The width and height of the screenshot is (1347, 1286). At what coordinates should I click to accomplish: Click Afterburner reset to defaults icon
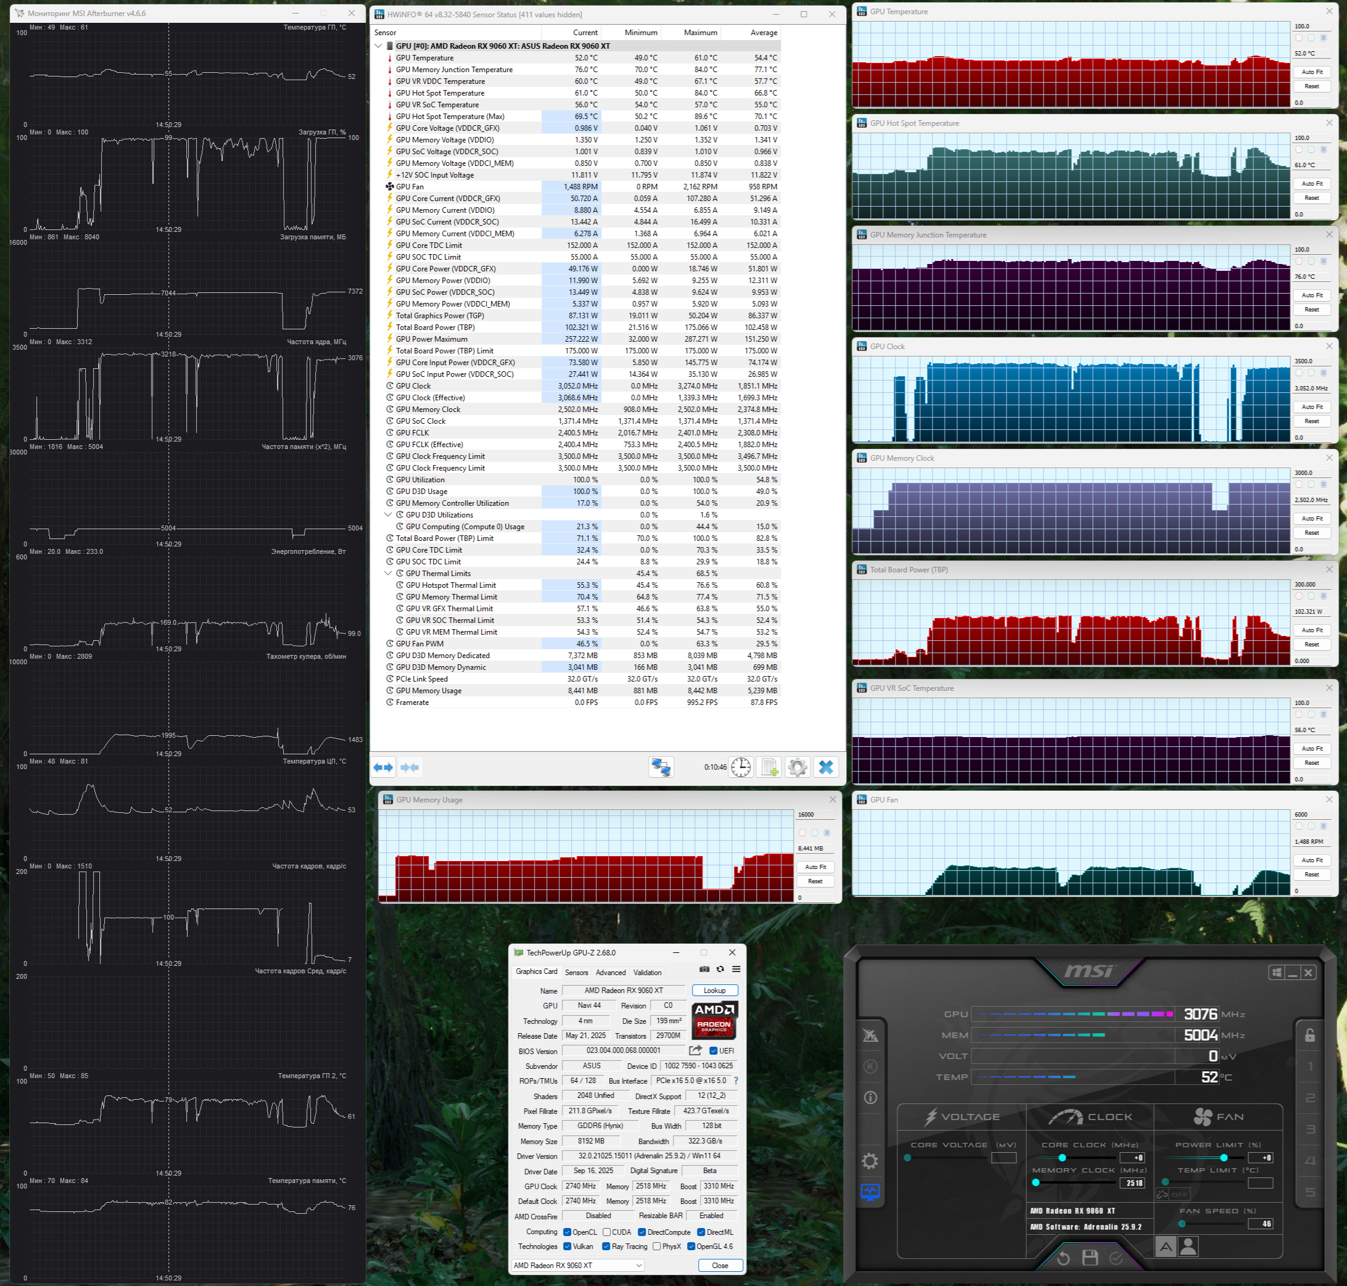click(x=1063, y=1258)
